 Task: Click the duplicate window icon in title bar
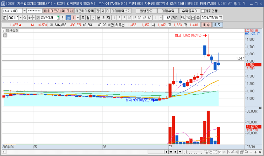pyautogui.click(x=230, y=3)
